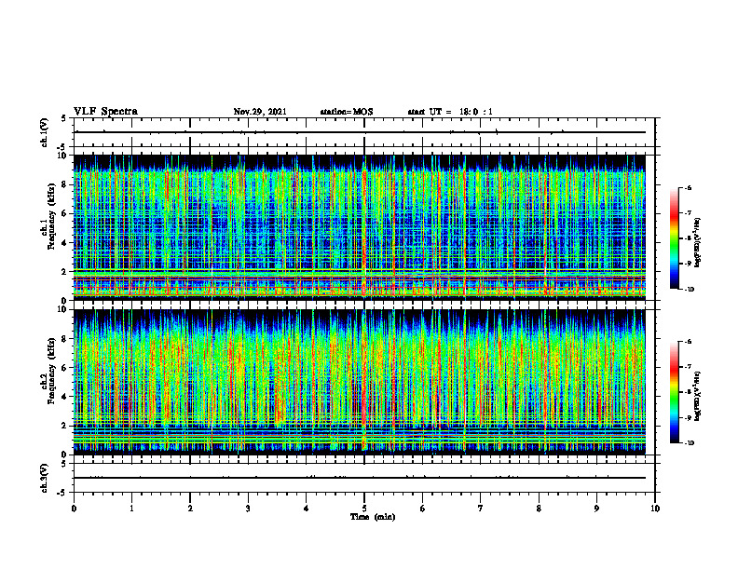Click the "ch.3(V)" axis label
Viewport: 738px width, 570px height.
pos(44,478)
